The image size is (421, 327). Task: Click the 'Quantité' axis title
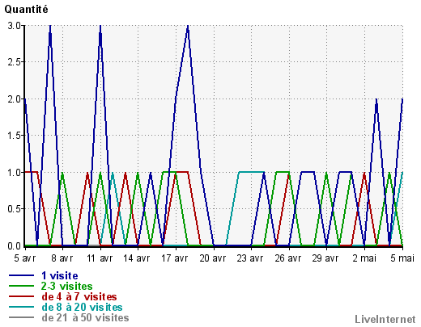pyautogui.click(x=27, y=10)
